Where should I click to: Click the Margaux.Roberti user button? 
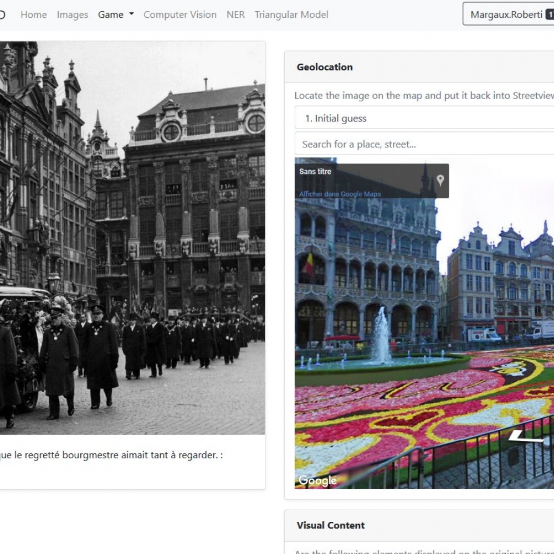[506, 14]
